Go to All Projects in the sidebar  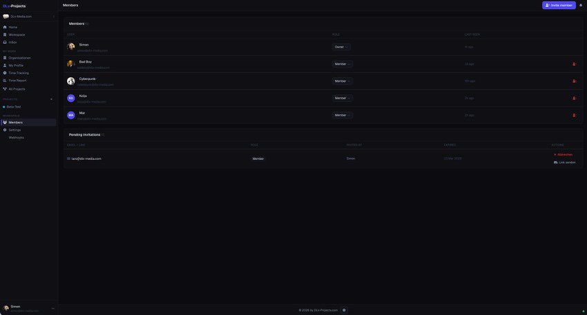(x=17, y=89)
